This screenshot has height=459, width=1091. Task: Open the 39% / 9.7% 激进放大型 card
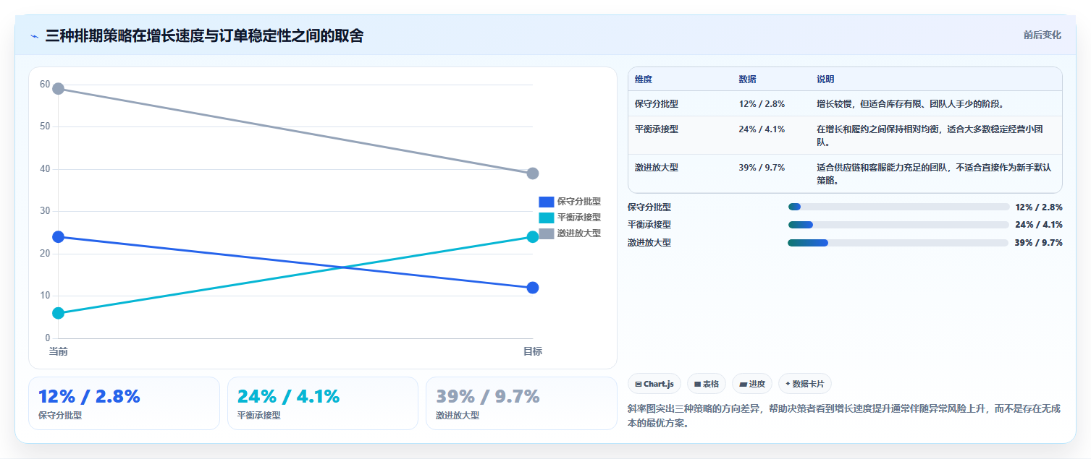[x=521, y=403]
